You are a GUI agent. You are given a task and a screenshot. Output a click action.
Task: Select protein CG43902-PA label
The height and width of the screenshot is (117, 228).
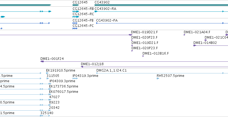coord(107,20)
